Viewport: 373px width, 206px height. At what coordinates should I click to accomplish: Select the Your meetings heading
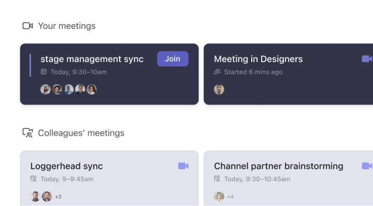[67, 26]
